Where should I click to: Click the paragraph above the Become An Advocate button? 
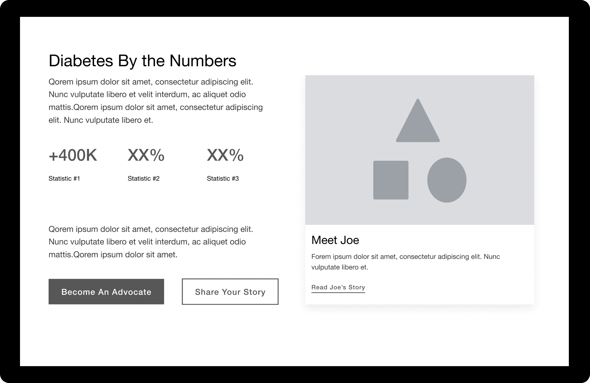(147, 242)
